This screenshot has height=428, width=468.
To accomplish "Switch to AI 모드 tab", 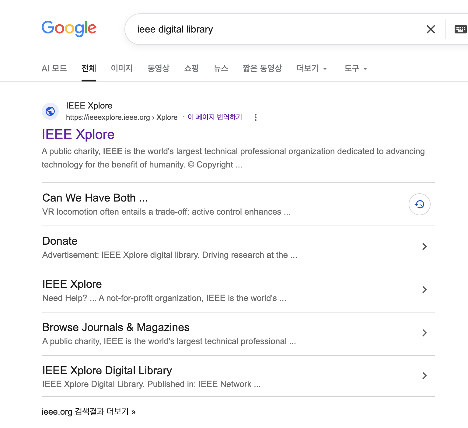I will point(54,68).
